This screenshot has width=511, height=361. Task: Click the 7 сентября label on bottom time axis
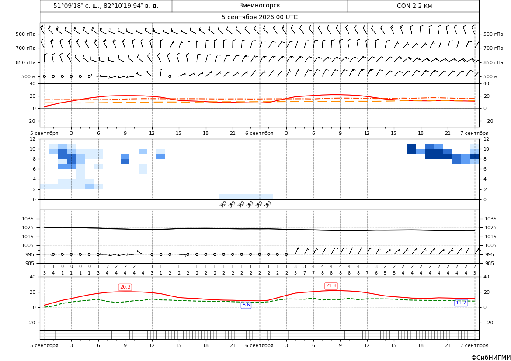pyautogui.click(x=474, y=345)
